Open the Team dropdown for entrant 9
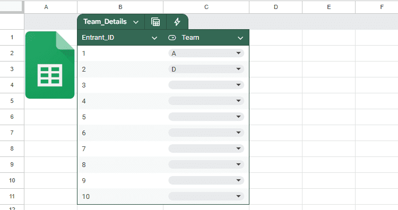 pos(206,180)
